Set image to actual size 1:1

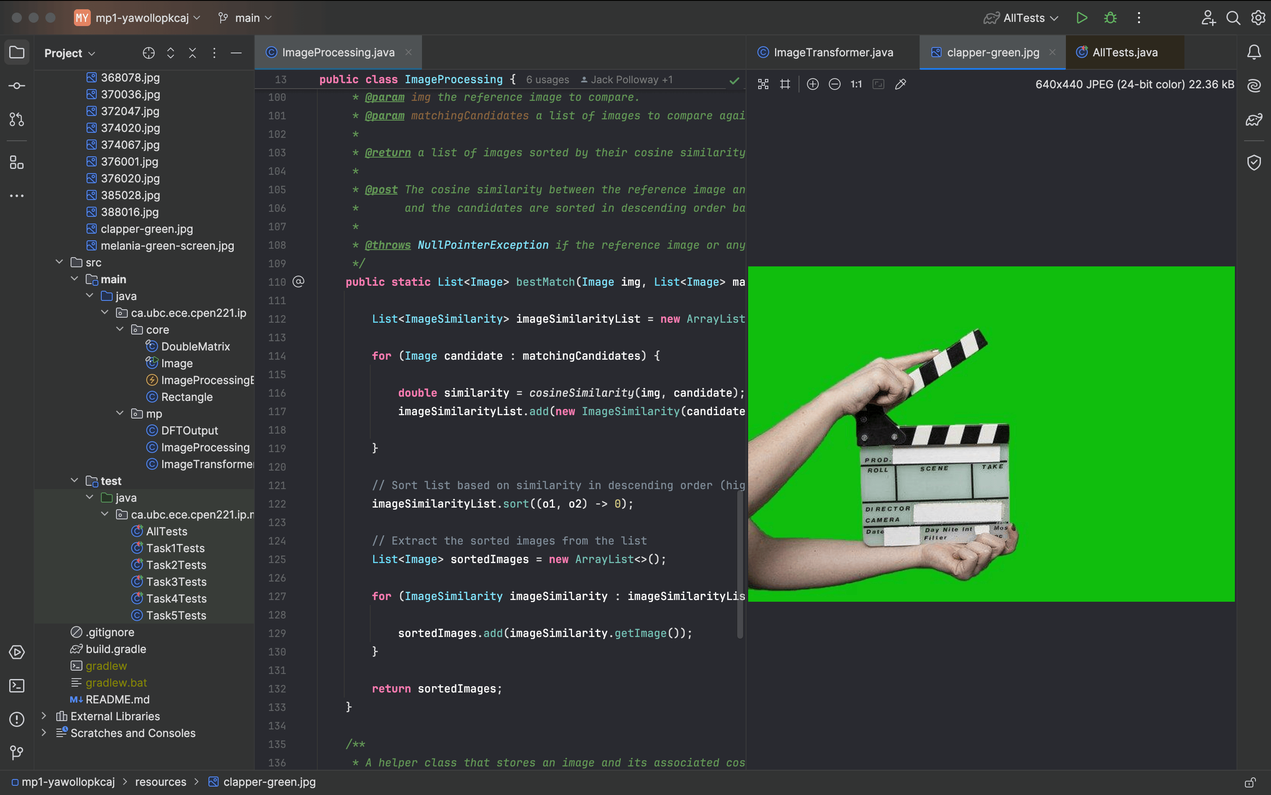(856, 84)
